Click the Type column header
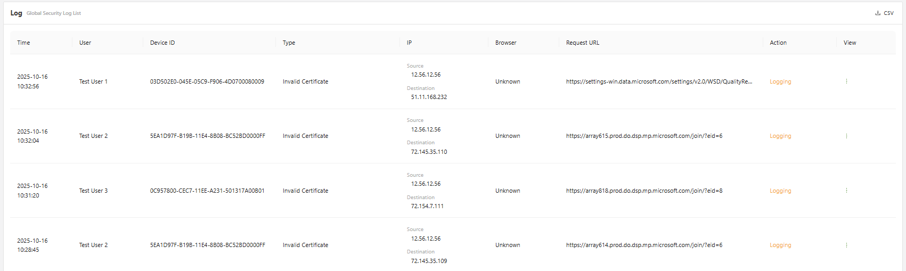Image resolution: width=906 pixels, height=271 pixels. click(x=289, y=43)
